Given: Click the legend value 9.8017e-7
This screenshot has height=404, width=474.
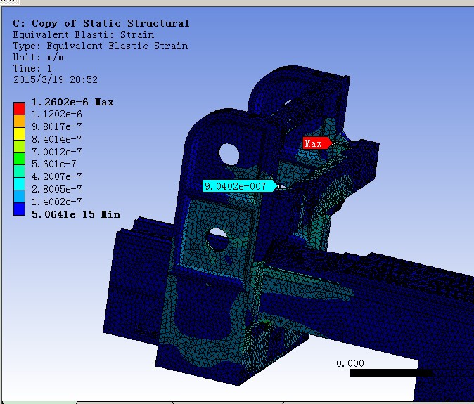Looking at the screenshot, I should point(57,126).
